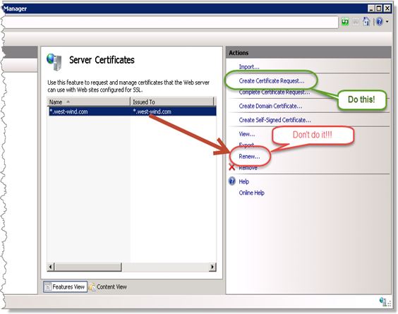Click Create Self-Signed Certificate...
This screenshot has width=398, height=314.
click(275, 120)
